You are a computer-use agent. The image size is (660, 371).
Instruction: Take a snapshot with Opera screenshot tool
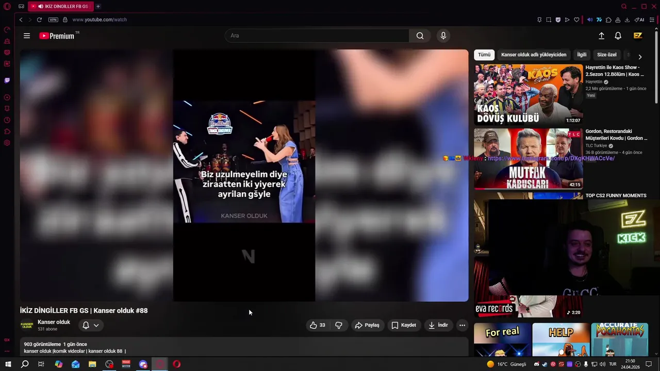[x=549, y=20]
